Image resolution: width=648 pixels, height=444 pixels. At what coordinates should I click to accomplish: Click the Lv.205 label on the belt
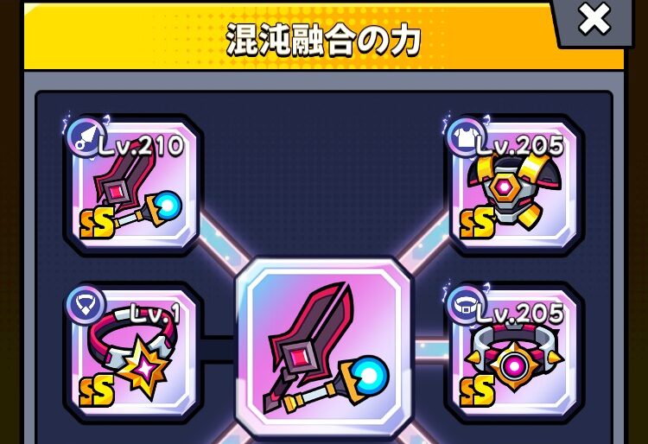[520, 314]
